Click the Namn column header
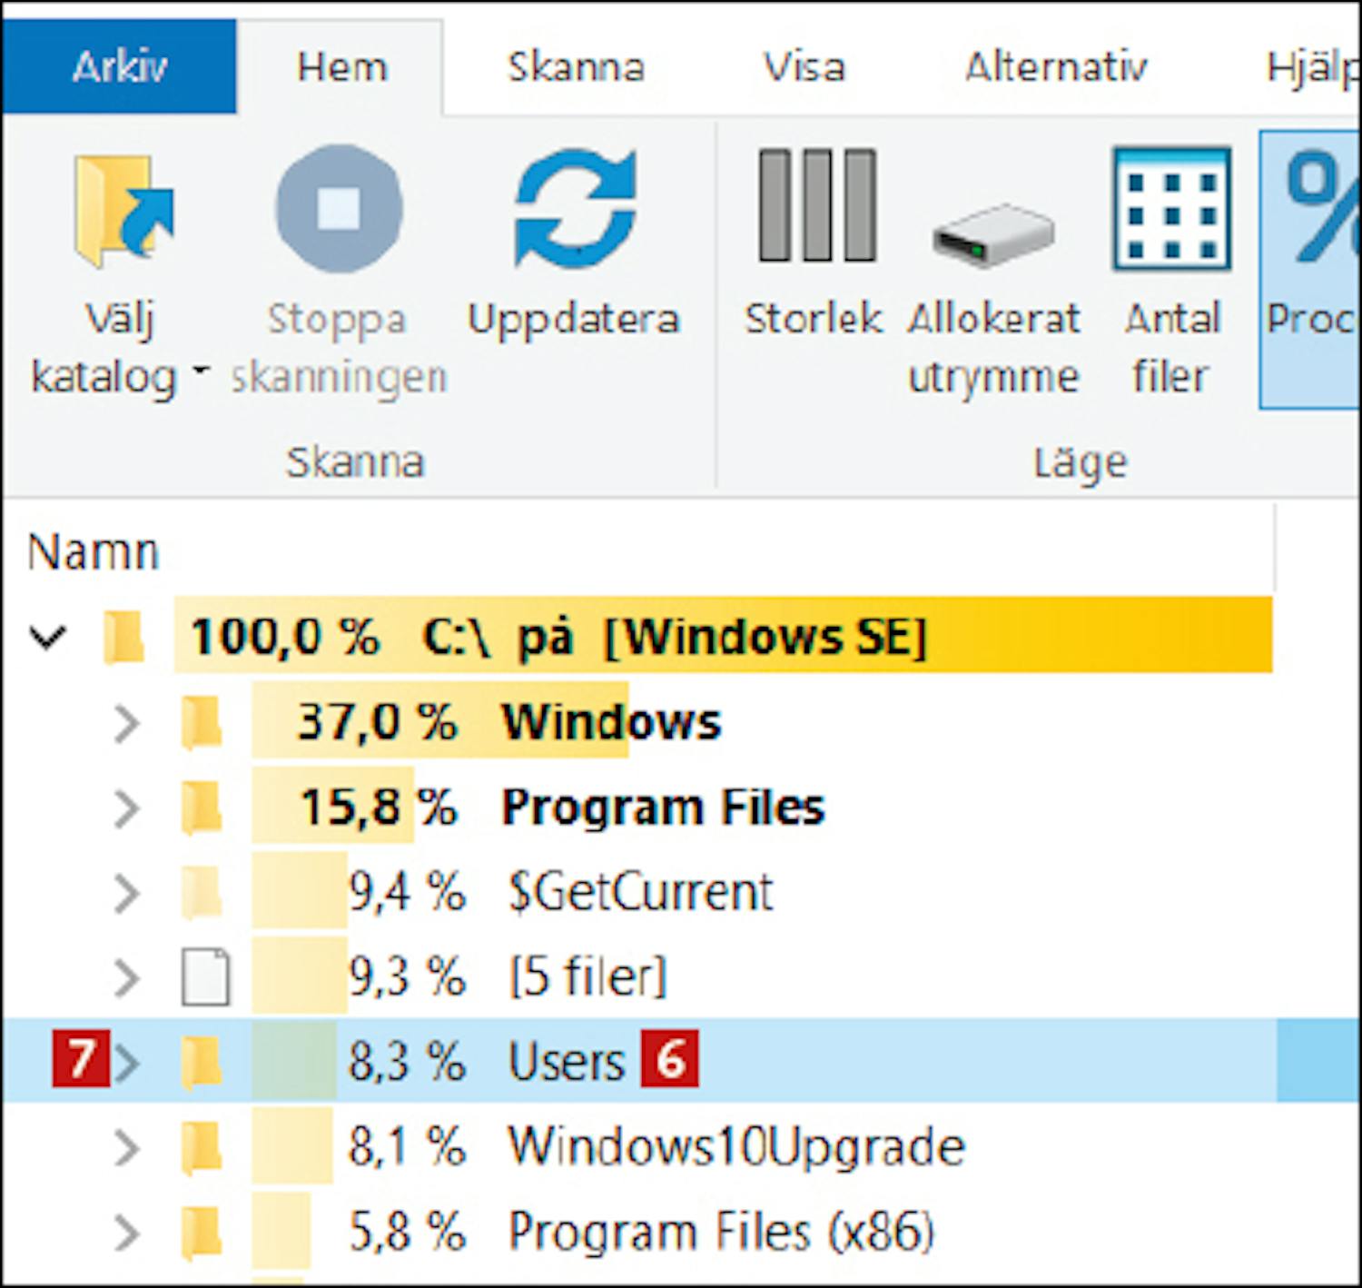Viewport: 1362px width, 1288px height. point(94,551)
